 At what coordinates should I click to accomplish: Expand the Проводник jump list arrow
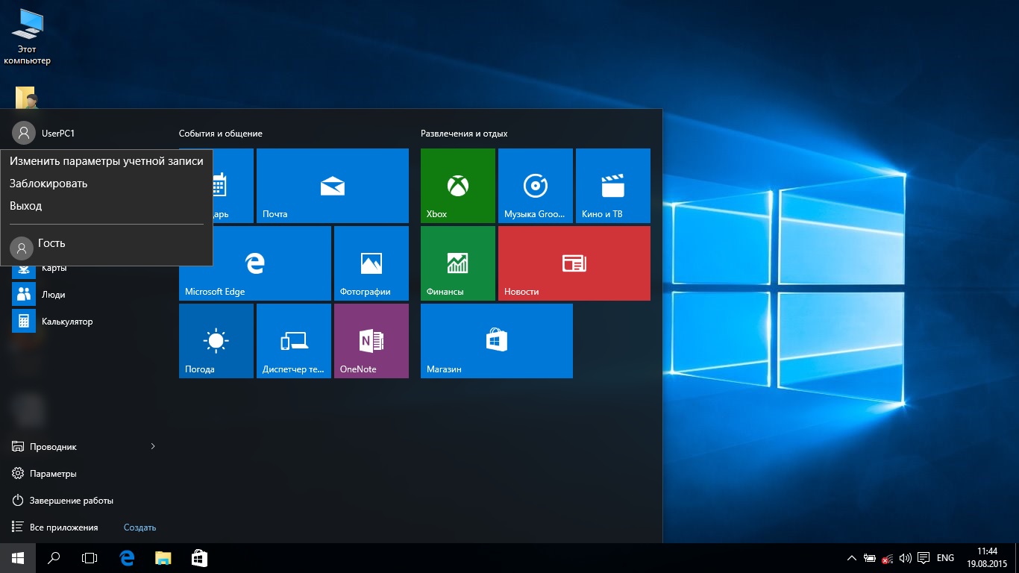(153, 446)
